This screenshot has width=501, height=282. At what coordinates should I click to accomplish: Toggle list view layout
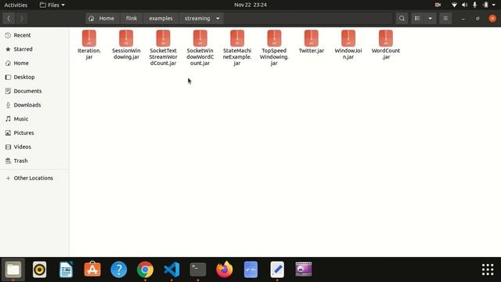tap(417, 19)
